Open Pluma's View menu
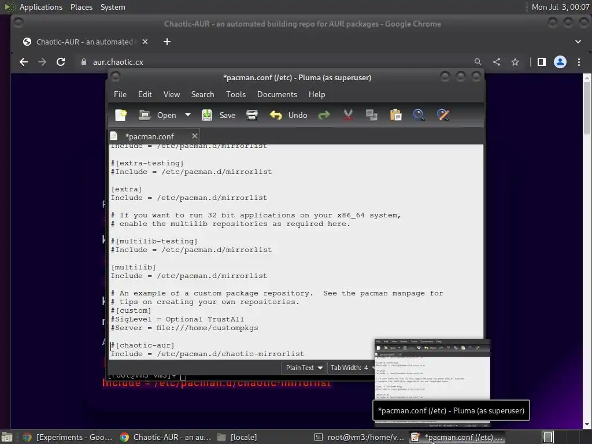Image resolution: width=592 pixels, height=444 pixels. pyautogui.click(x=171, y=94)
